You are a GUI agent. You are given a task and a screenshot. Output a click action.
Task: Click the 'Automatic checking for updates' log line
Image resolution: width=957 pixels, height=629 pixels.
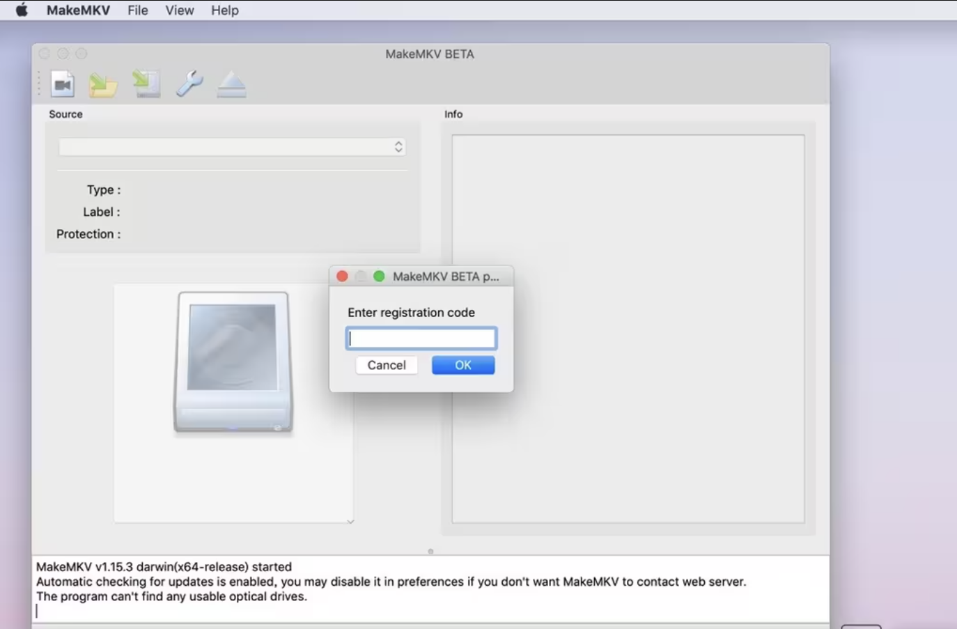click(391, 582)
